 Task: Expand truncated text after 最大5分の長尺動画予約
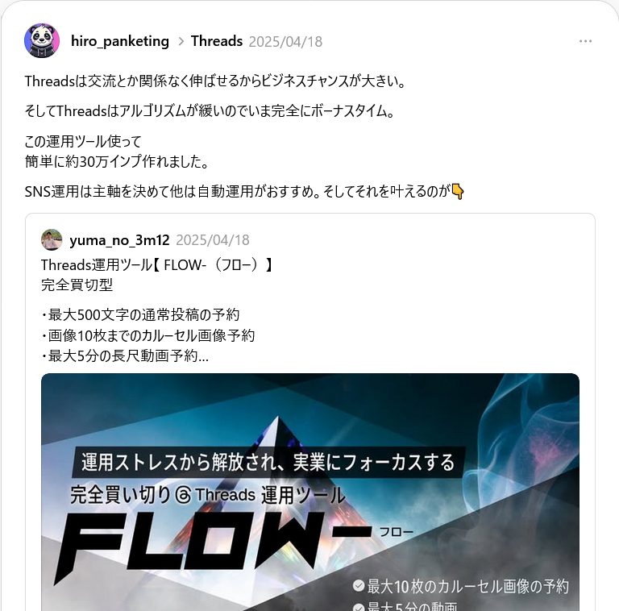[x=203, y=356]
